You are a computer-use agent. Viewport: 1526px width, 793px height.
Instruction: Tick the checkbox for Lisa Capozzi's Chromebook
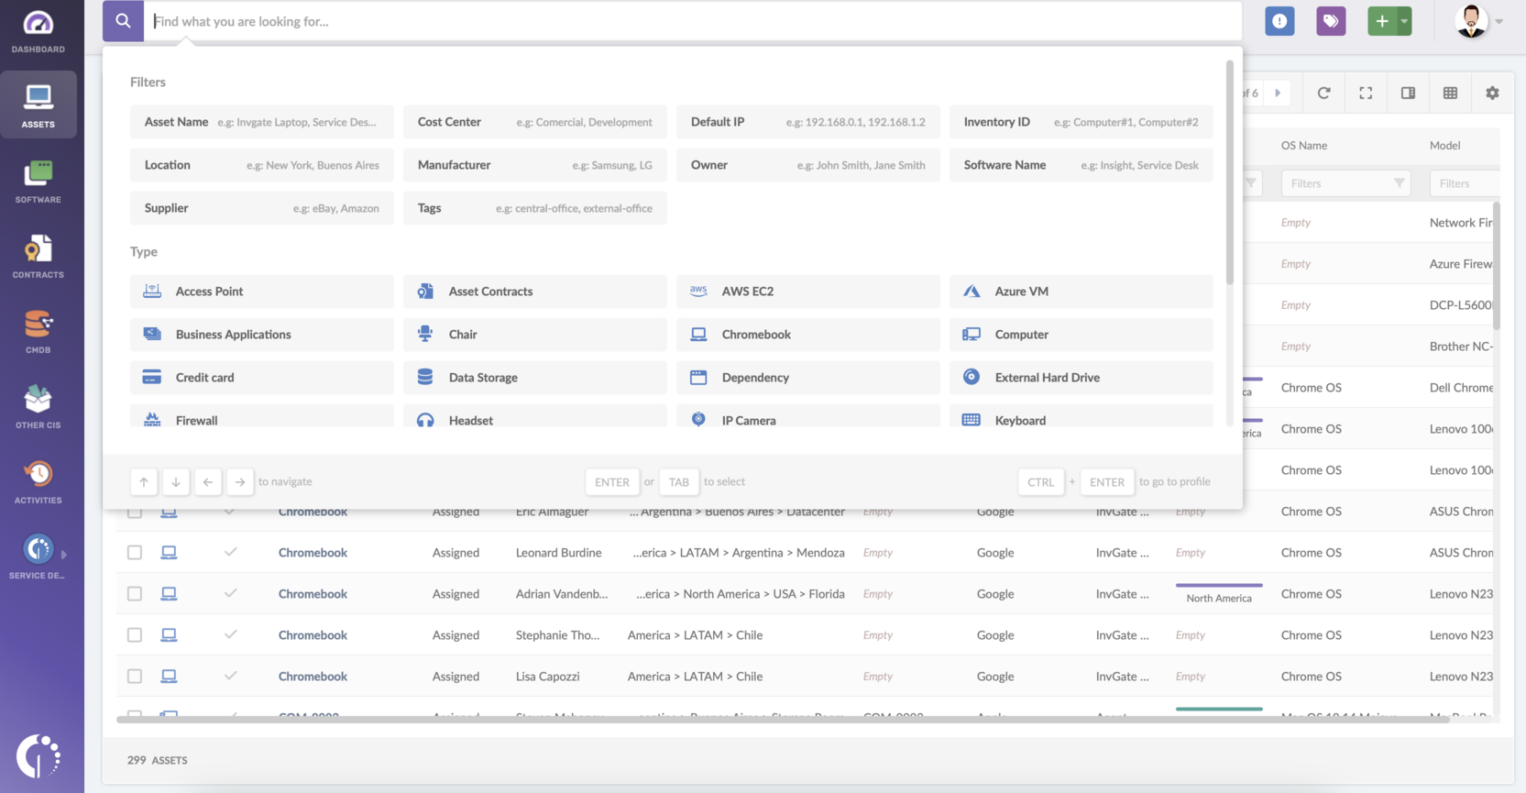tap(135, 677)
